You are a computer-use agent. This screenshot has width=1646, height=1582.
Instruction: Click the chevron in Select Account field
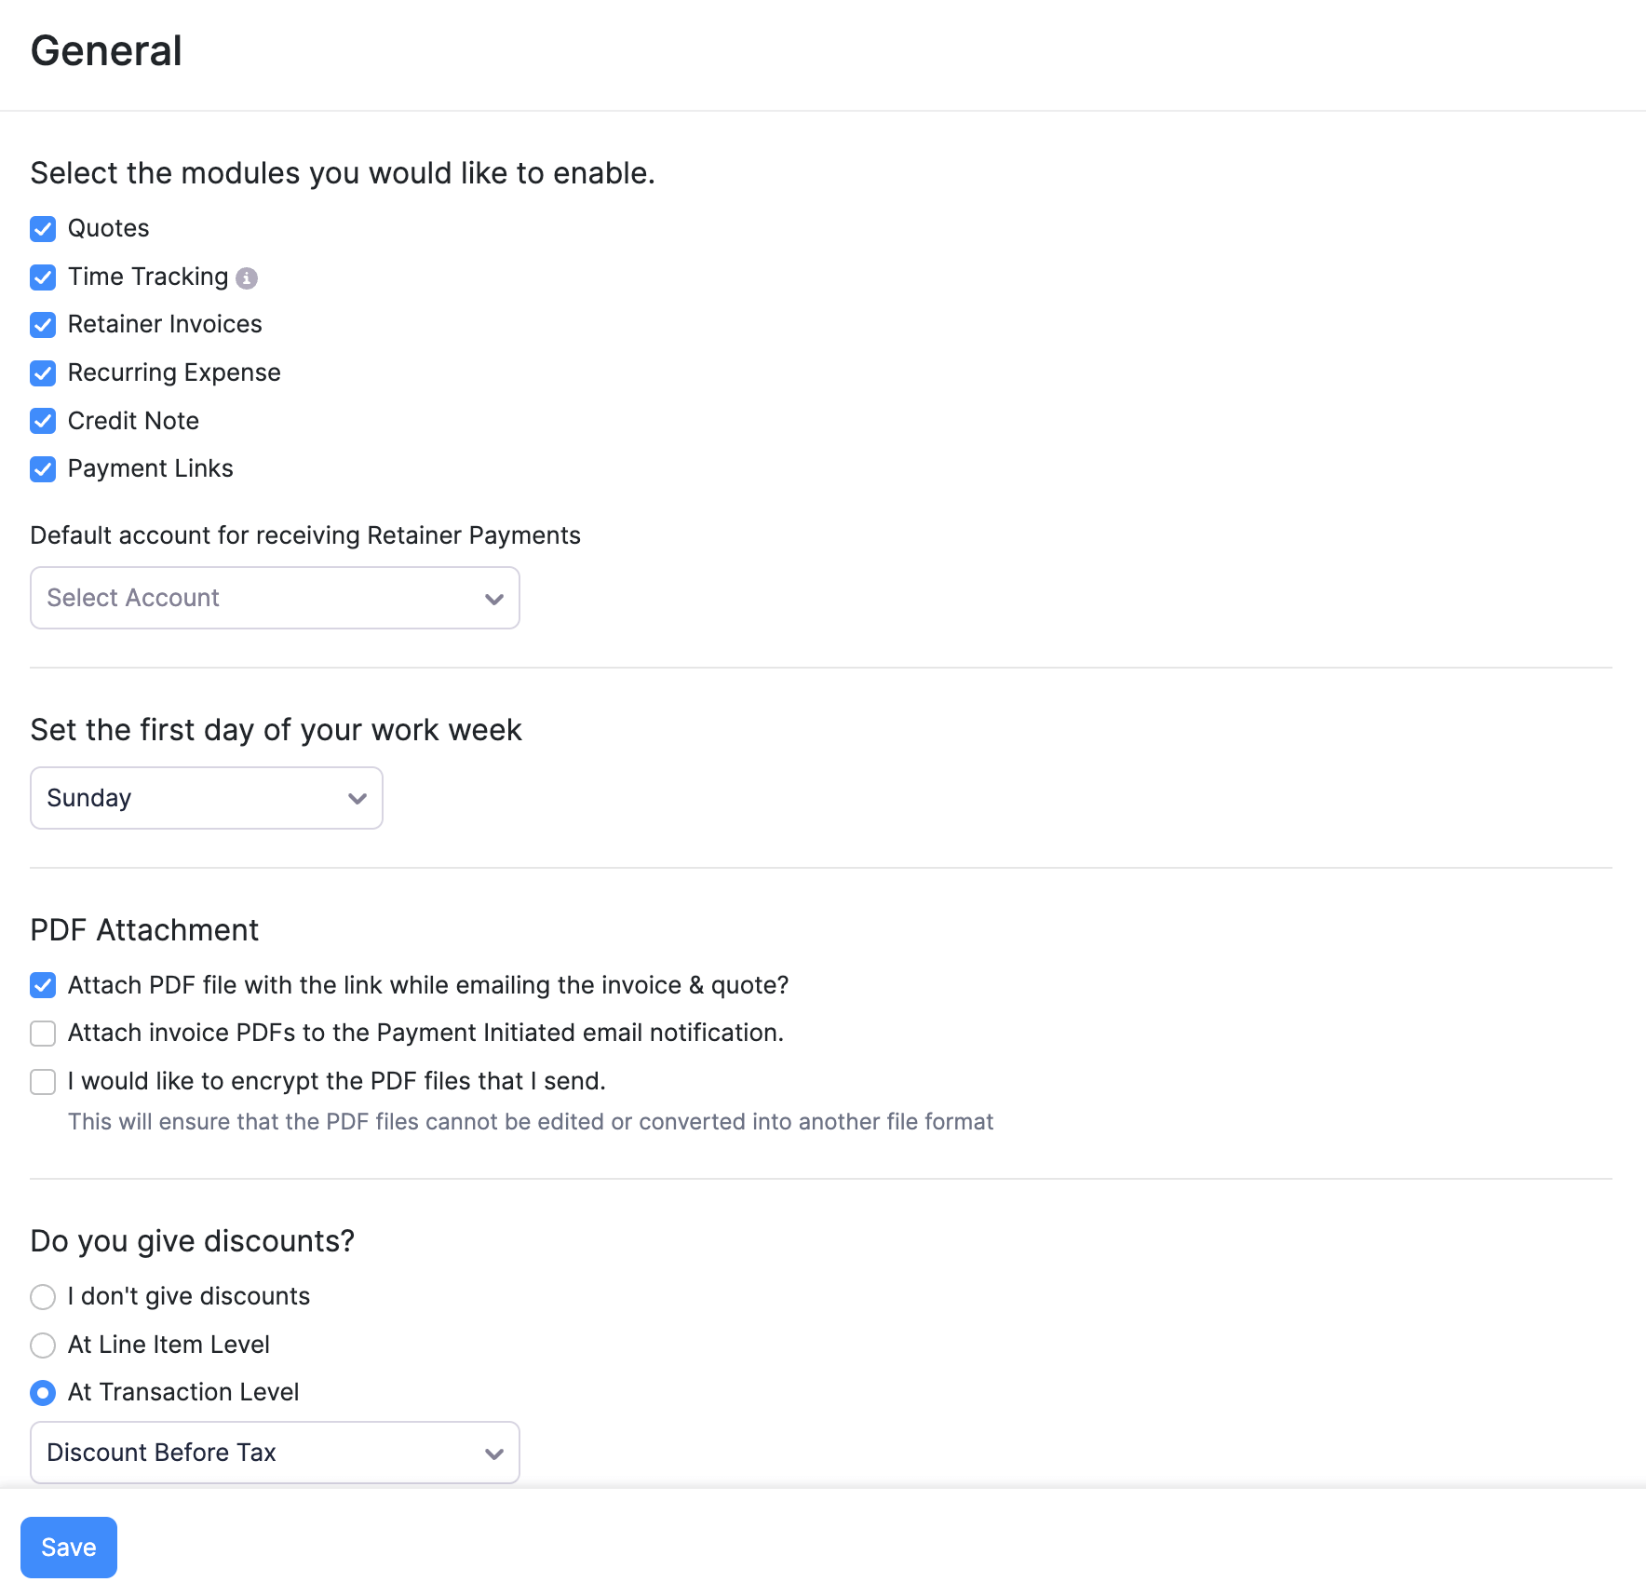[494, 599]
